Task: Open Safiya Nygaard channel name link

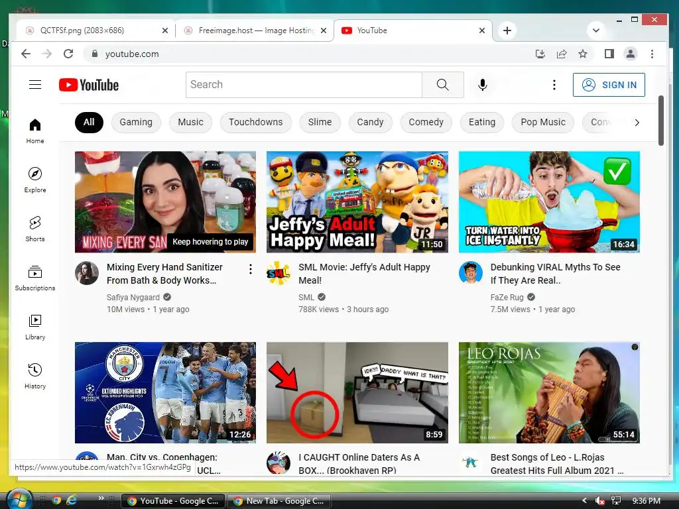Action: pos(133,298)
